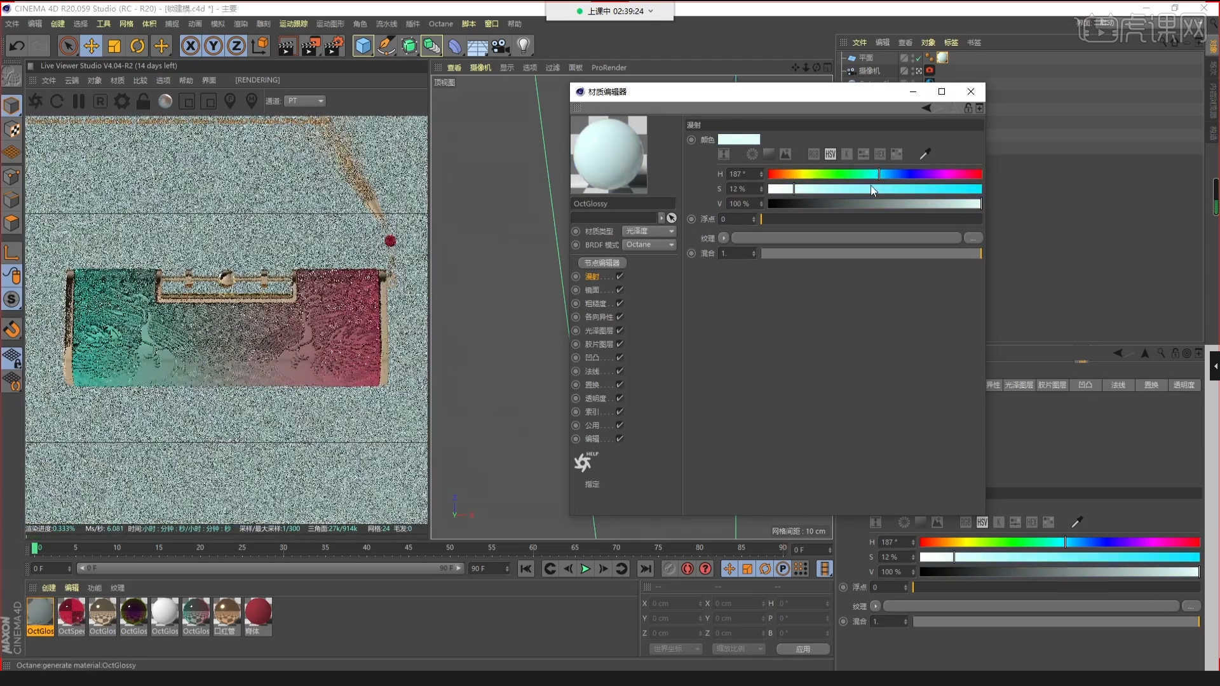Toggle the Y axis lock
The image size is (1220, 686).
point(213,46)
